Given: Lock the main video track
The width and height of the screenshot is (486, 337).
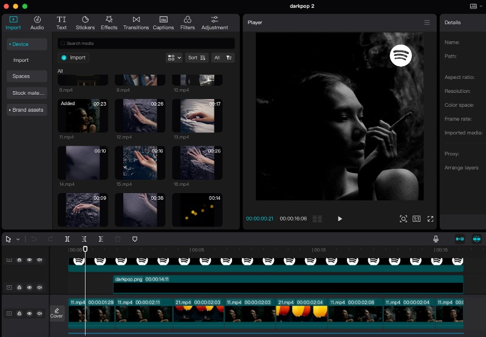Looking at the screenshot, I should [19, 313].
